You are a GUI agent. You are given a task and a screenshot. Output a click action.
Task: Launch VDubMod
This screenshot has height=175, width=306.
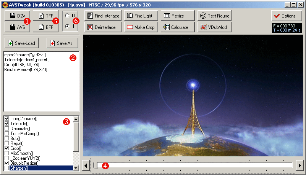tap(214, 27)
